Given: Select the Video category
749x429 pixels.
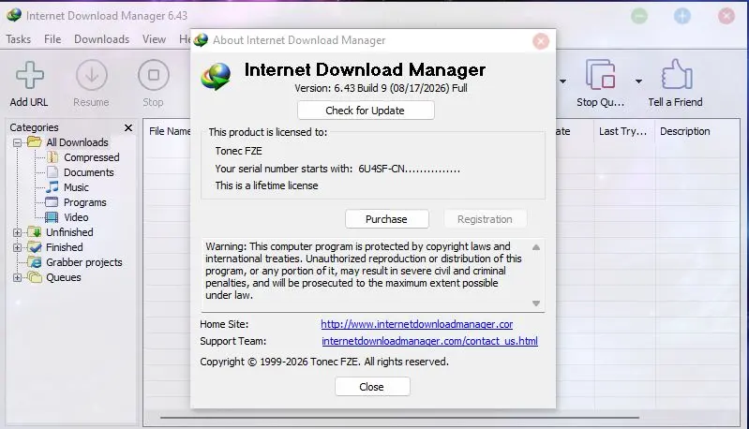Looking at the screenshot, I should [76, 217].
